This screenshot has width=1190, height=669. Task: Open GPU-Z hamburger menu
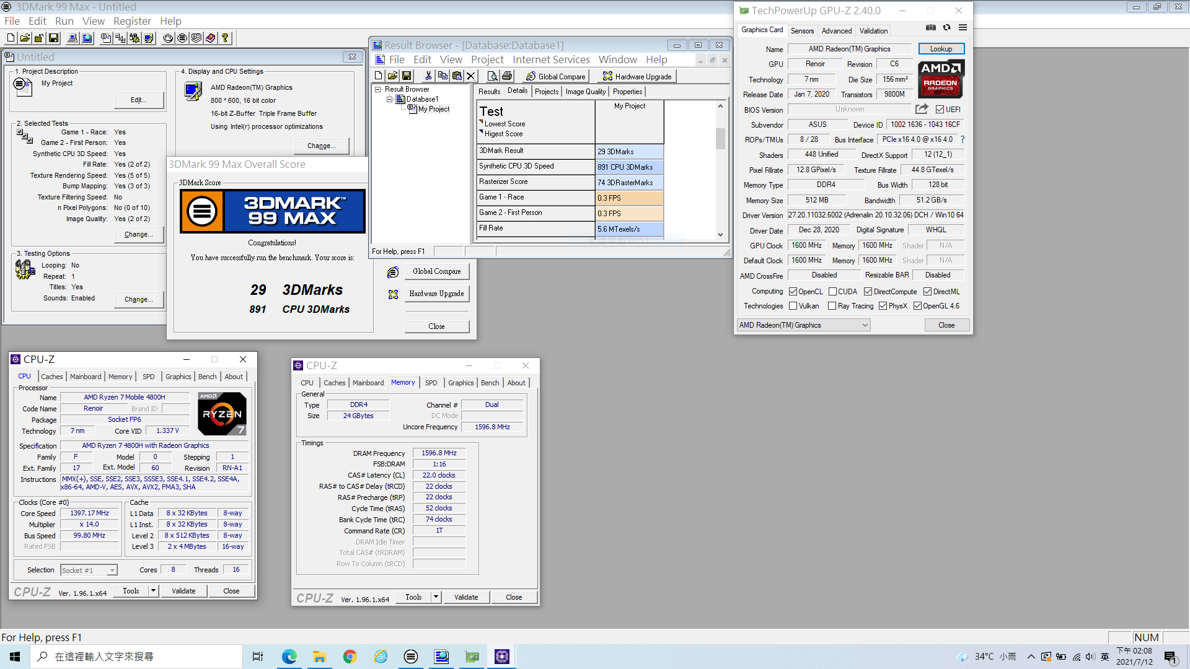[x=963, y=28]
